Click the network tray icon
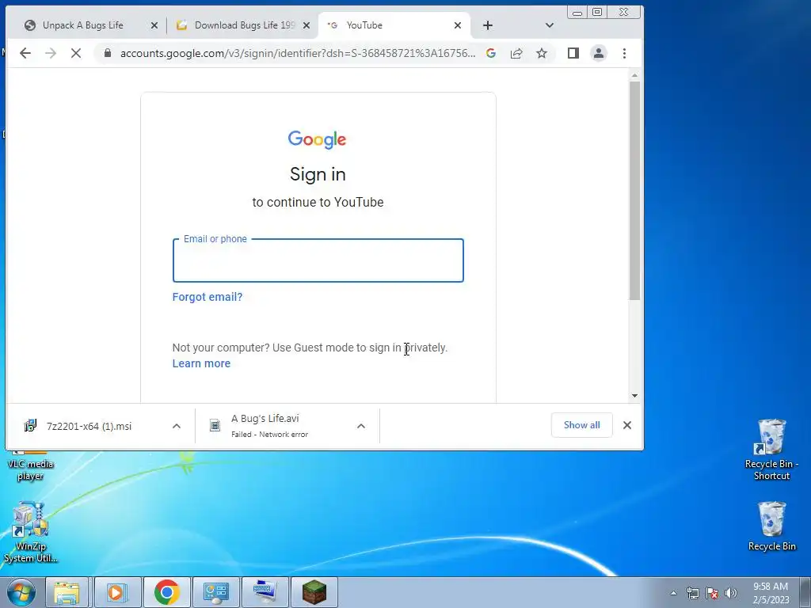811x608 pixels. (692, 593)
